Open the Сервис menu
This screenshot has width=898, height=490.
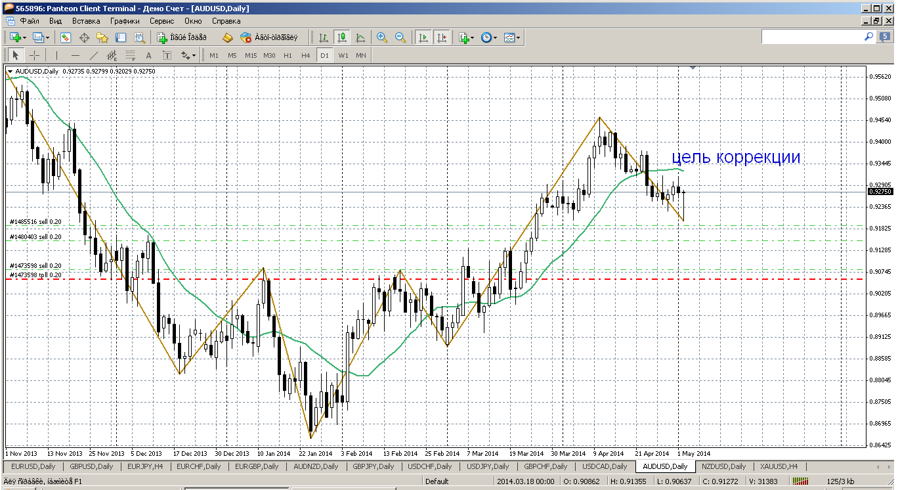[162, 21]
